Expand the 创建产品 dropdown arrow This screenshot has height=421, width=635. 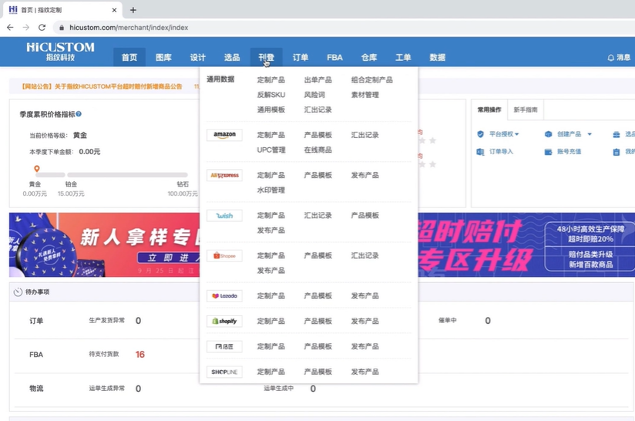click(590, 134)
